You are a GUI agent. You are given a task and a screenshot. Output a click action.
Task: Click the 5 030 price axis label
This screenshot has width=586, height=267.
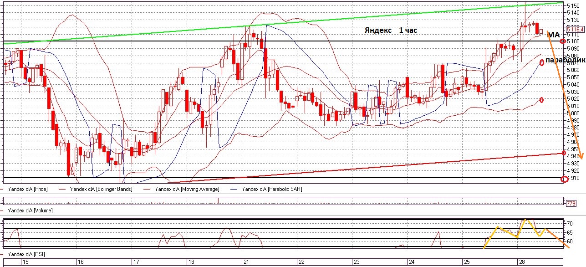coord(573,92)
